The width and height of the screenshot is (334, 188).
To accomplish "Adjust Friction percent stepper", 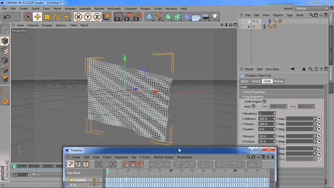I will pyautogui.click(x=274, y=142).
